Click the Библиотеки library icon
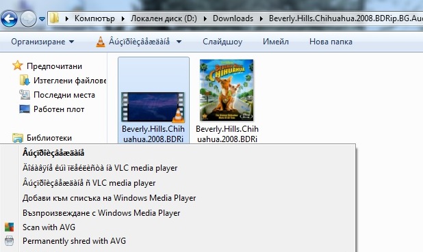This screenshot has width=423, height=252. (18, 138)
